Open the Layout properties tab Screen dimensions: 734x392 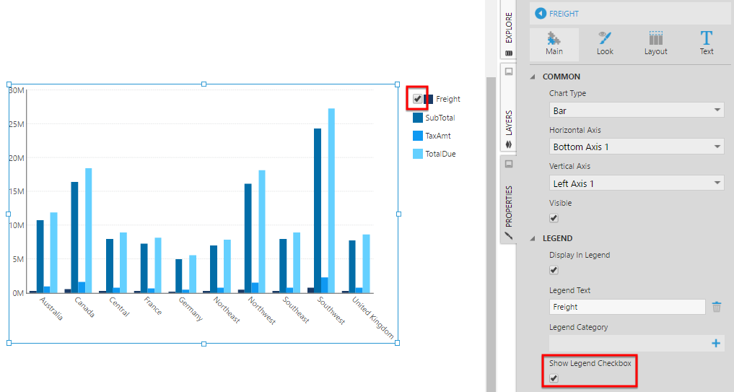click(x=655, y=43)
